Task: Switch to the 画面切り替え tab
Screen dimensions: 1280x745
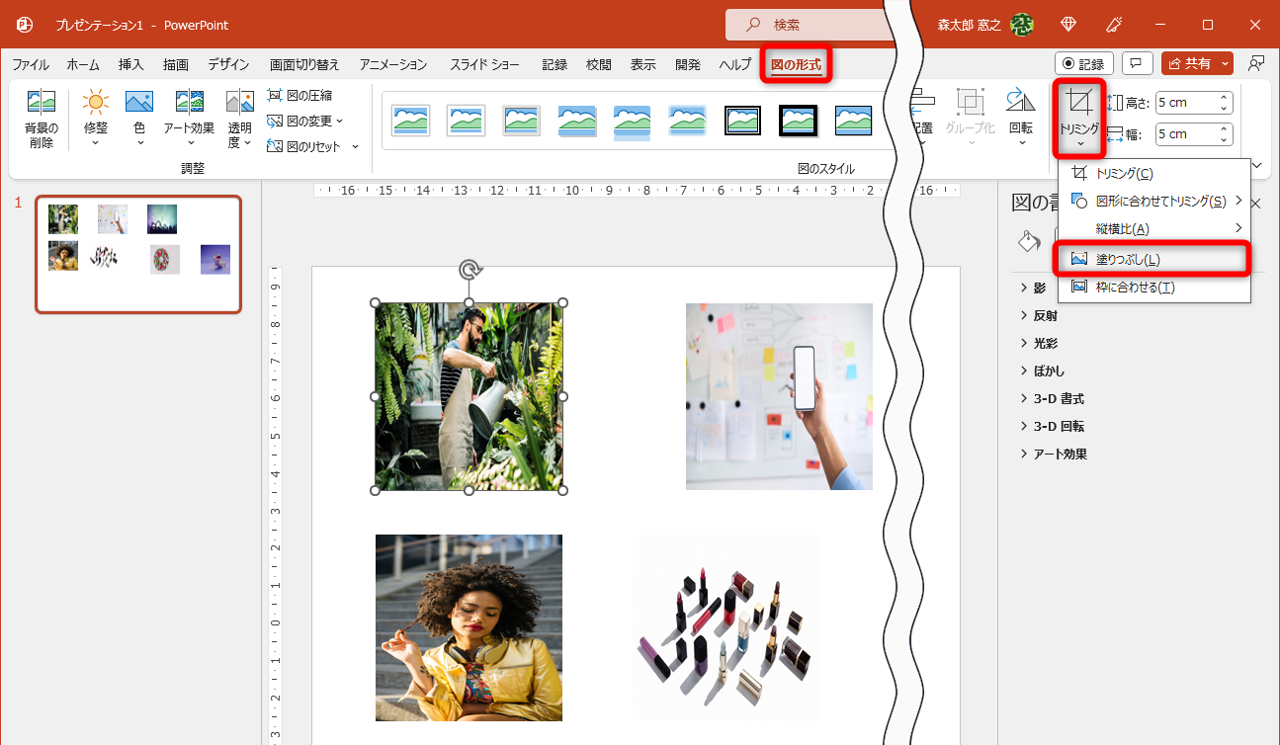Action: (x=304, y=64)
